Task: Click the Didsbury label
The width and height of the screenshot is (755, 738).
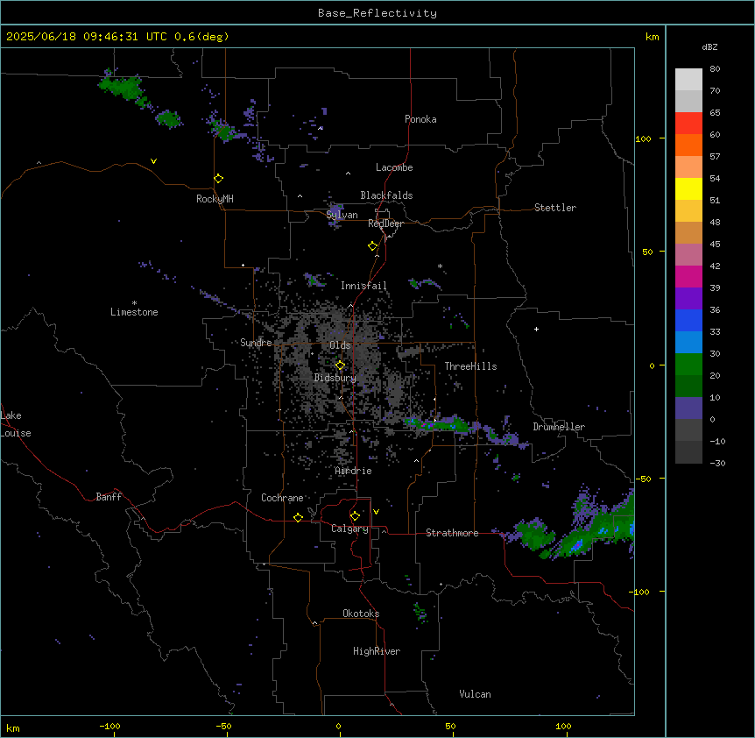Action: point(335,378)
